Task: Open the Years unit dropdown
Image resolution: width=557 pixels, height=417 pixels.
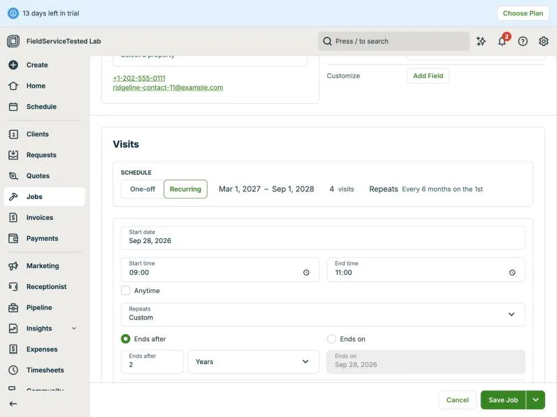Action: coord(253,361)
